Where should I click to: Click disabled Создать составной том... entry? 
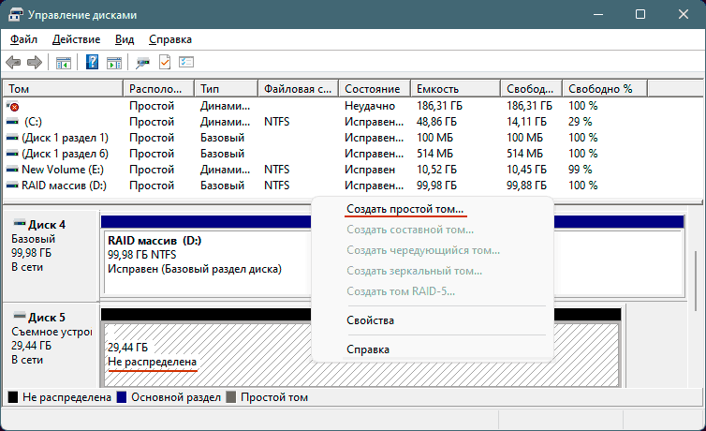point(410,230)
